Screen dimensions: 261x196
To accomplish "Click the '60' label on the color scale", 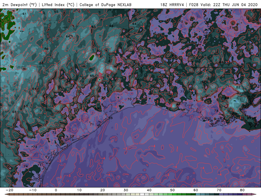I will point(196,190).
